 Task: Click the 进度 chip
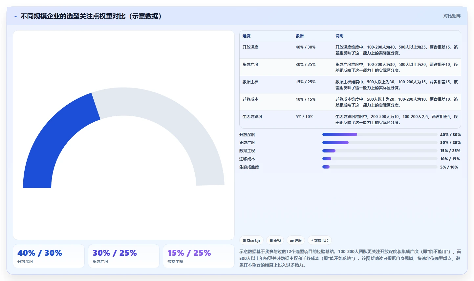coord(296,240)
